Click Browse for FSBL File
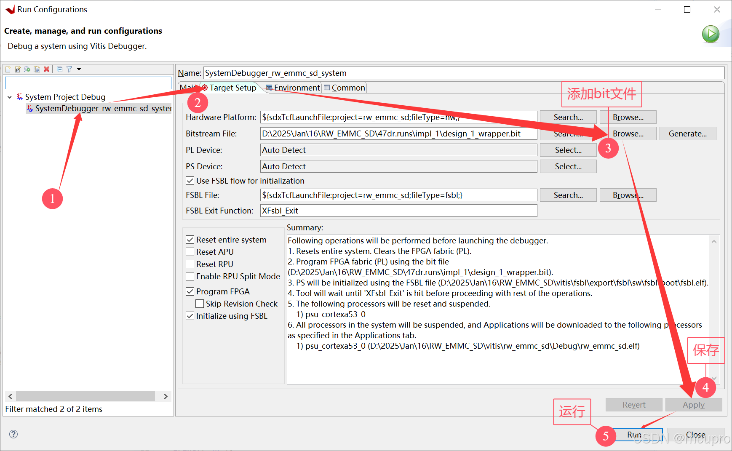 click(628, 195)
